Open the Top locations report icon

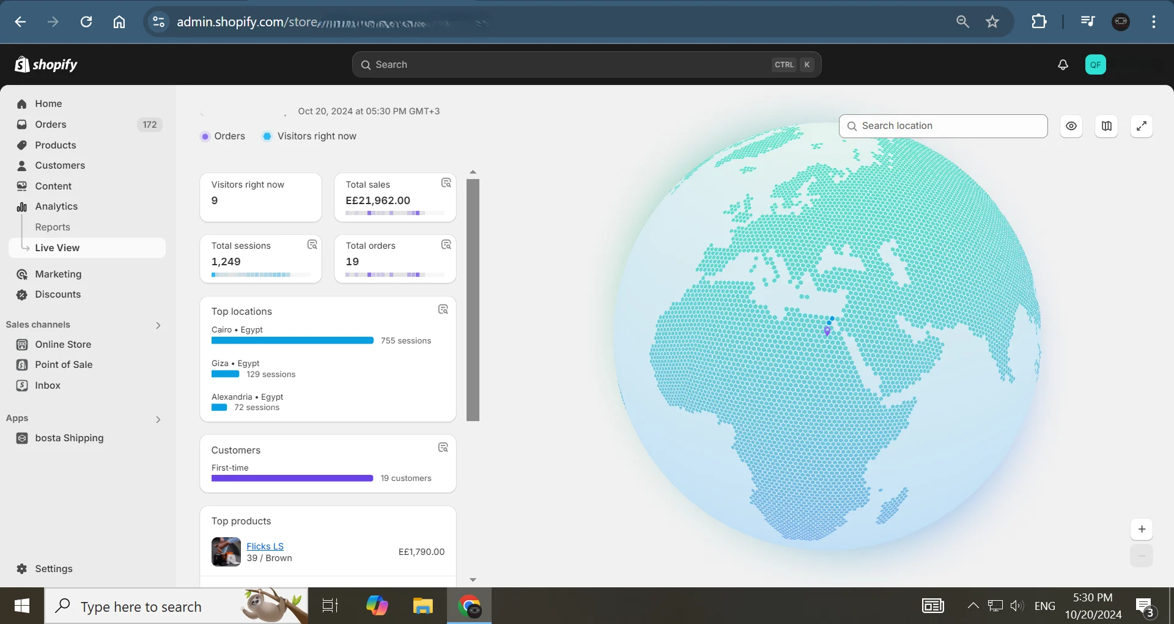click(443, 309)
